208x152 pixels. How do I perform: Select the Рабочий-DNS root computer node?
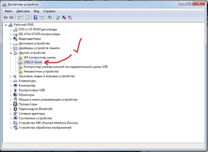pyautogui.click(x=24, y=25)
